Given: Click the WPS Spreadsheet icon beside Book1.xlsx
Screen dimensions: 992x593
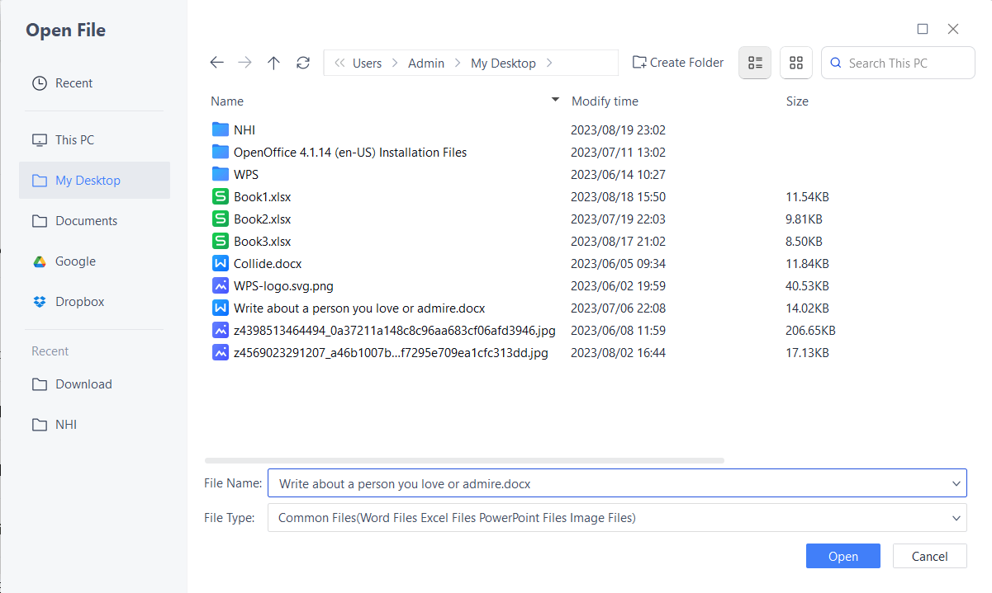Looking at the screenshot, I should 220,196.
